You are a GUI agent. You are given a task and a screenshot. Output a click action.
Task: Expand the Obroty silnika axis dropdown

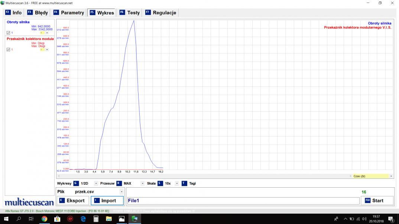(x=47, y=33)
